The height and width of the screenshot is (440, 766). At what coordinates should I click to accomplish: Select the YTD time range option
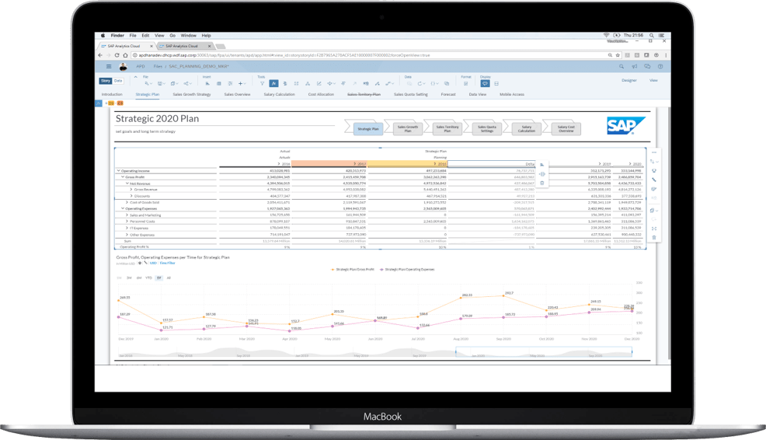pos(148,278)
